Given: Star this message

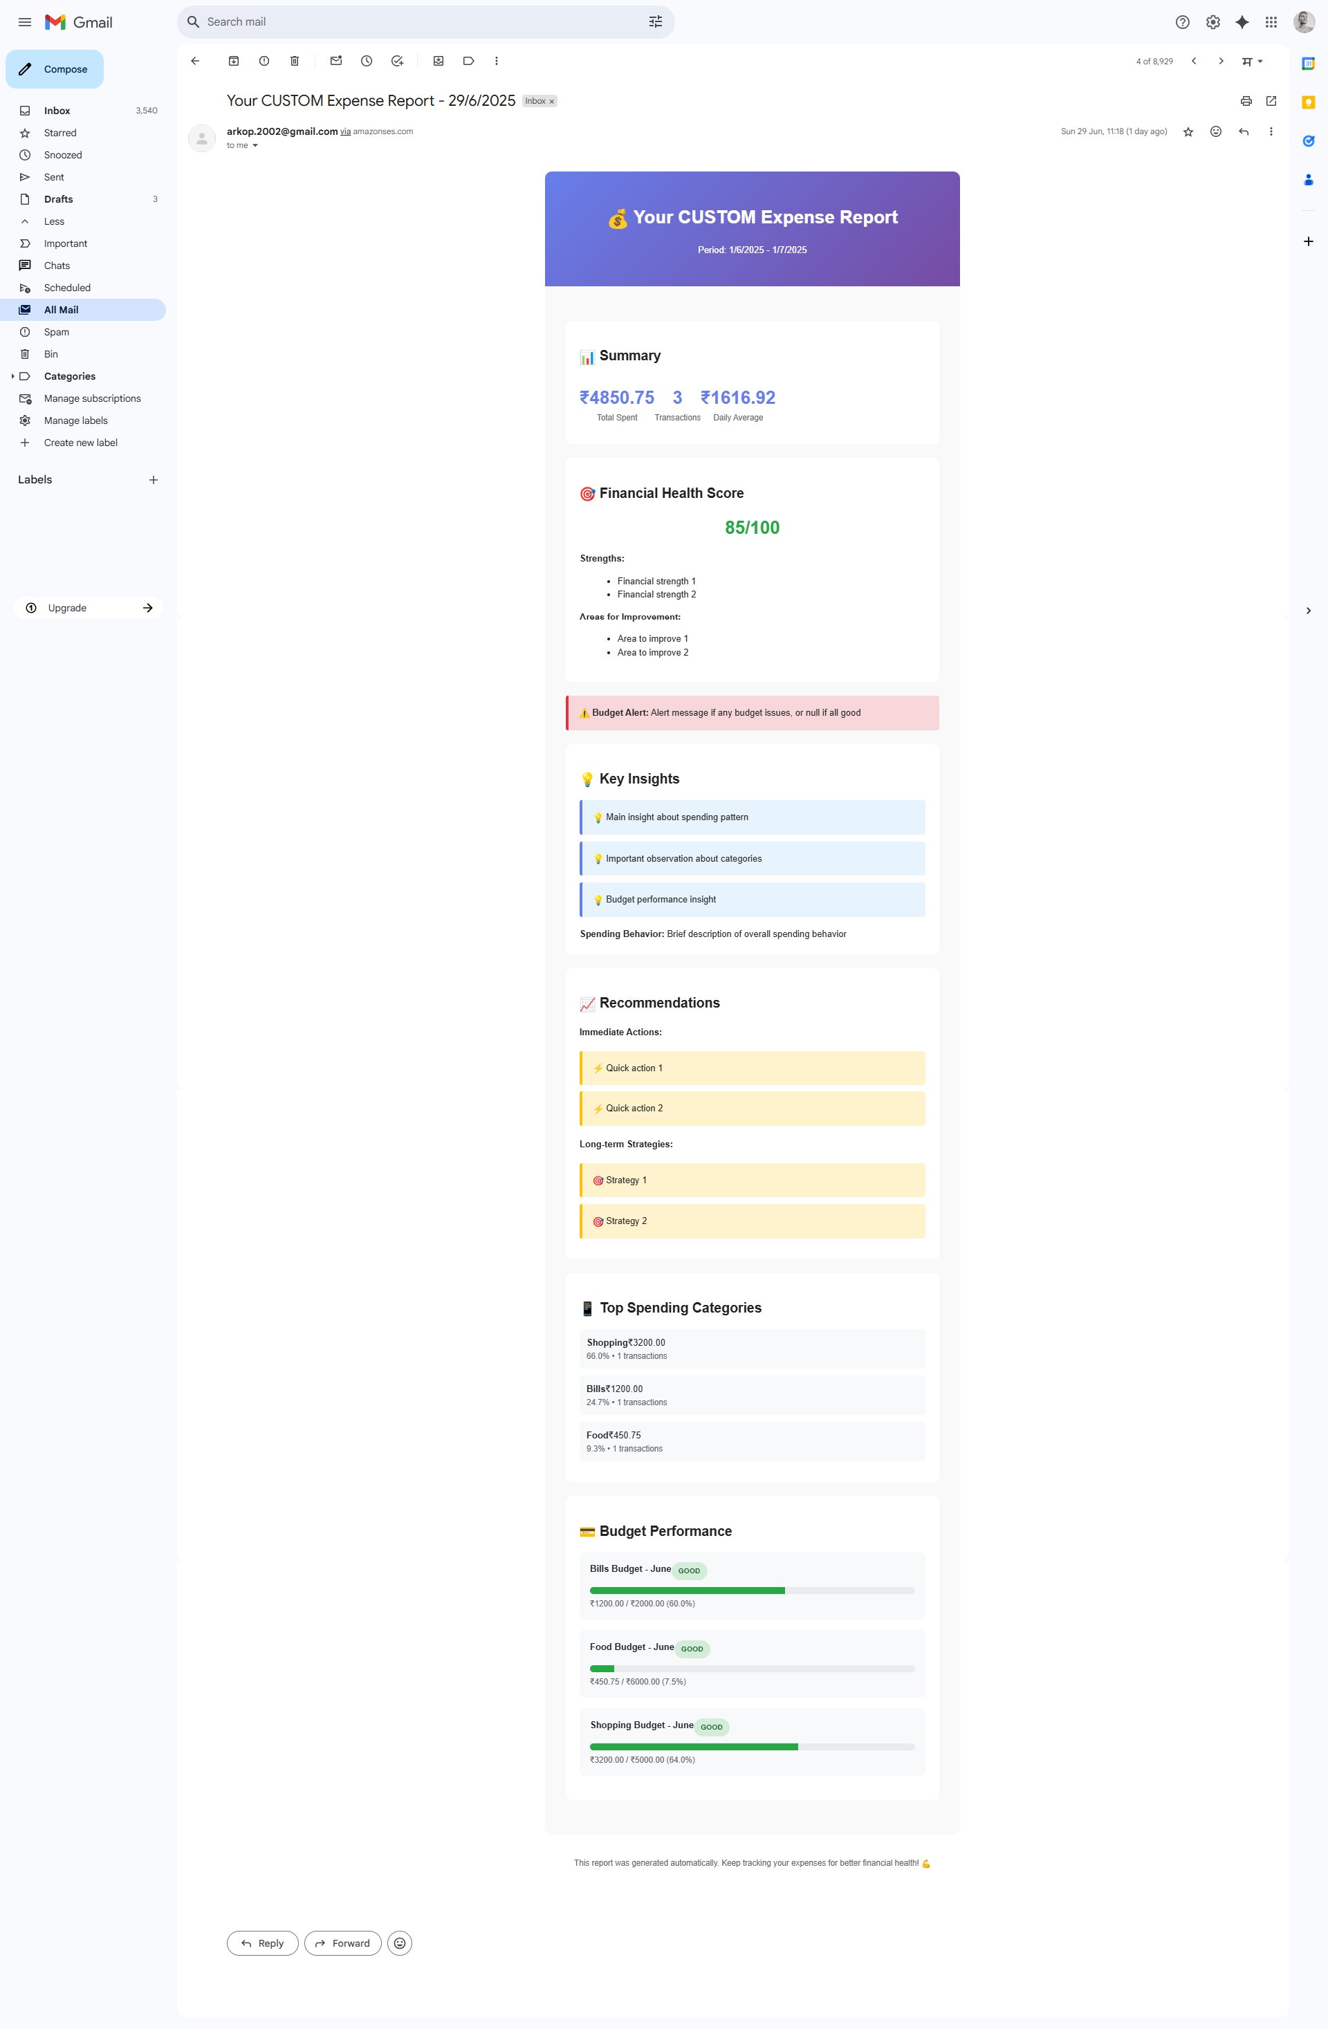Looking at the screenshot, I should tap(1188, 131).
